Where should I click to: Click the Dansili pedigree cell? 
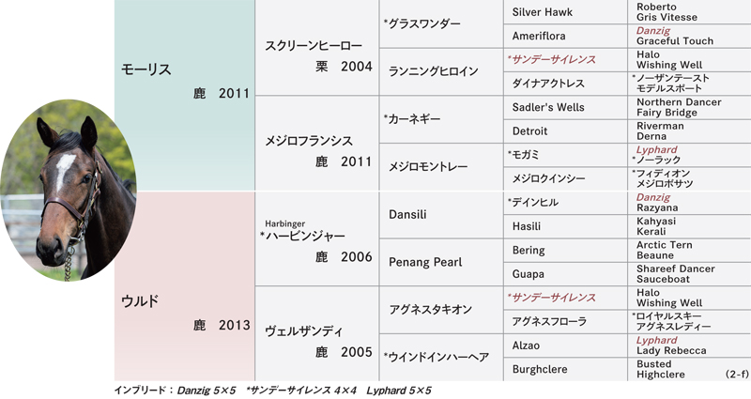click(x=441, y=215)
